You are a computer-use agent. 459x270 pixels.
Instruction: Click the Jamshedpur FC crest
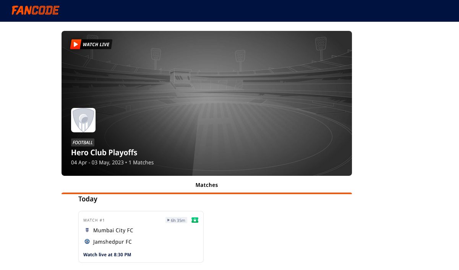pos(87,242)
